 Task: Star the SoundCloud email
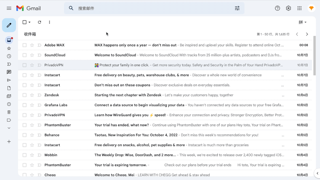(32, 55)
